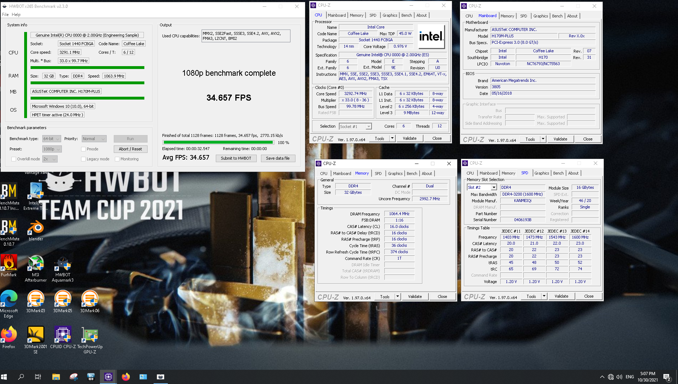Screen dimensions: 678x384
Task: Launch 3DMark05 from the desktop
Action: 63,302
